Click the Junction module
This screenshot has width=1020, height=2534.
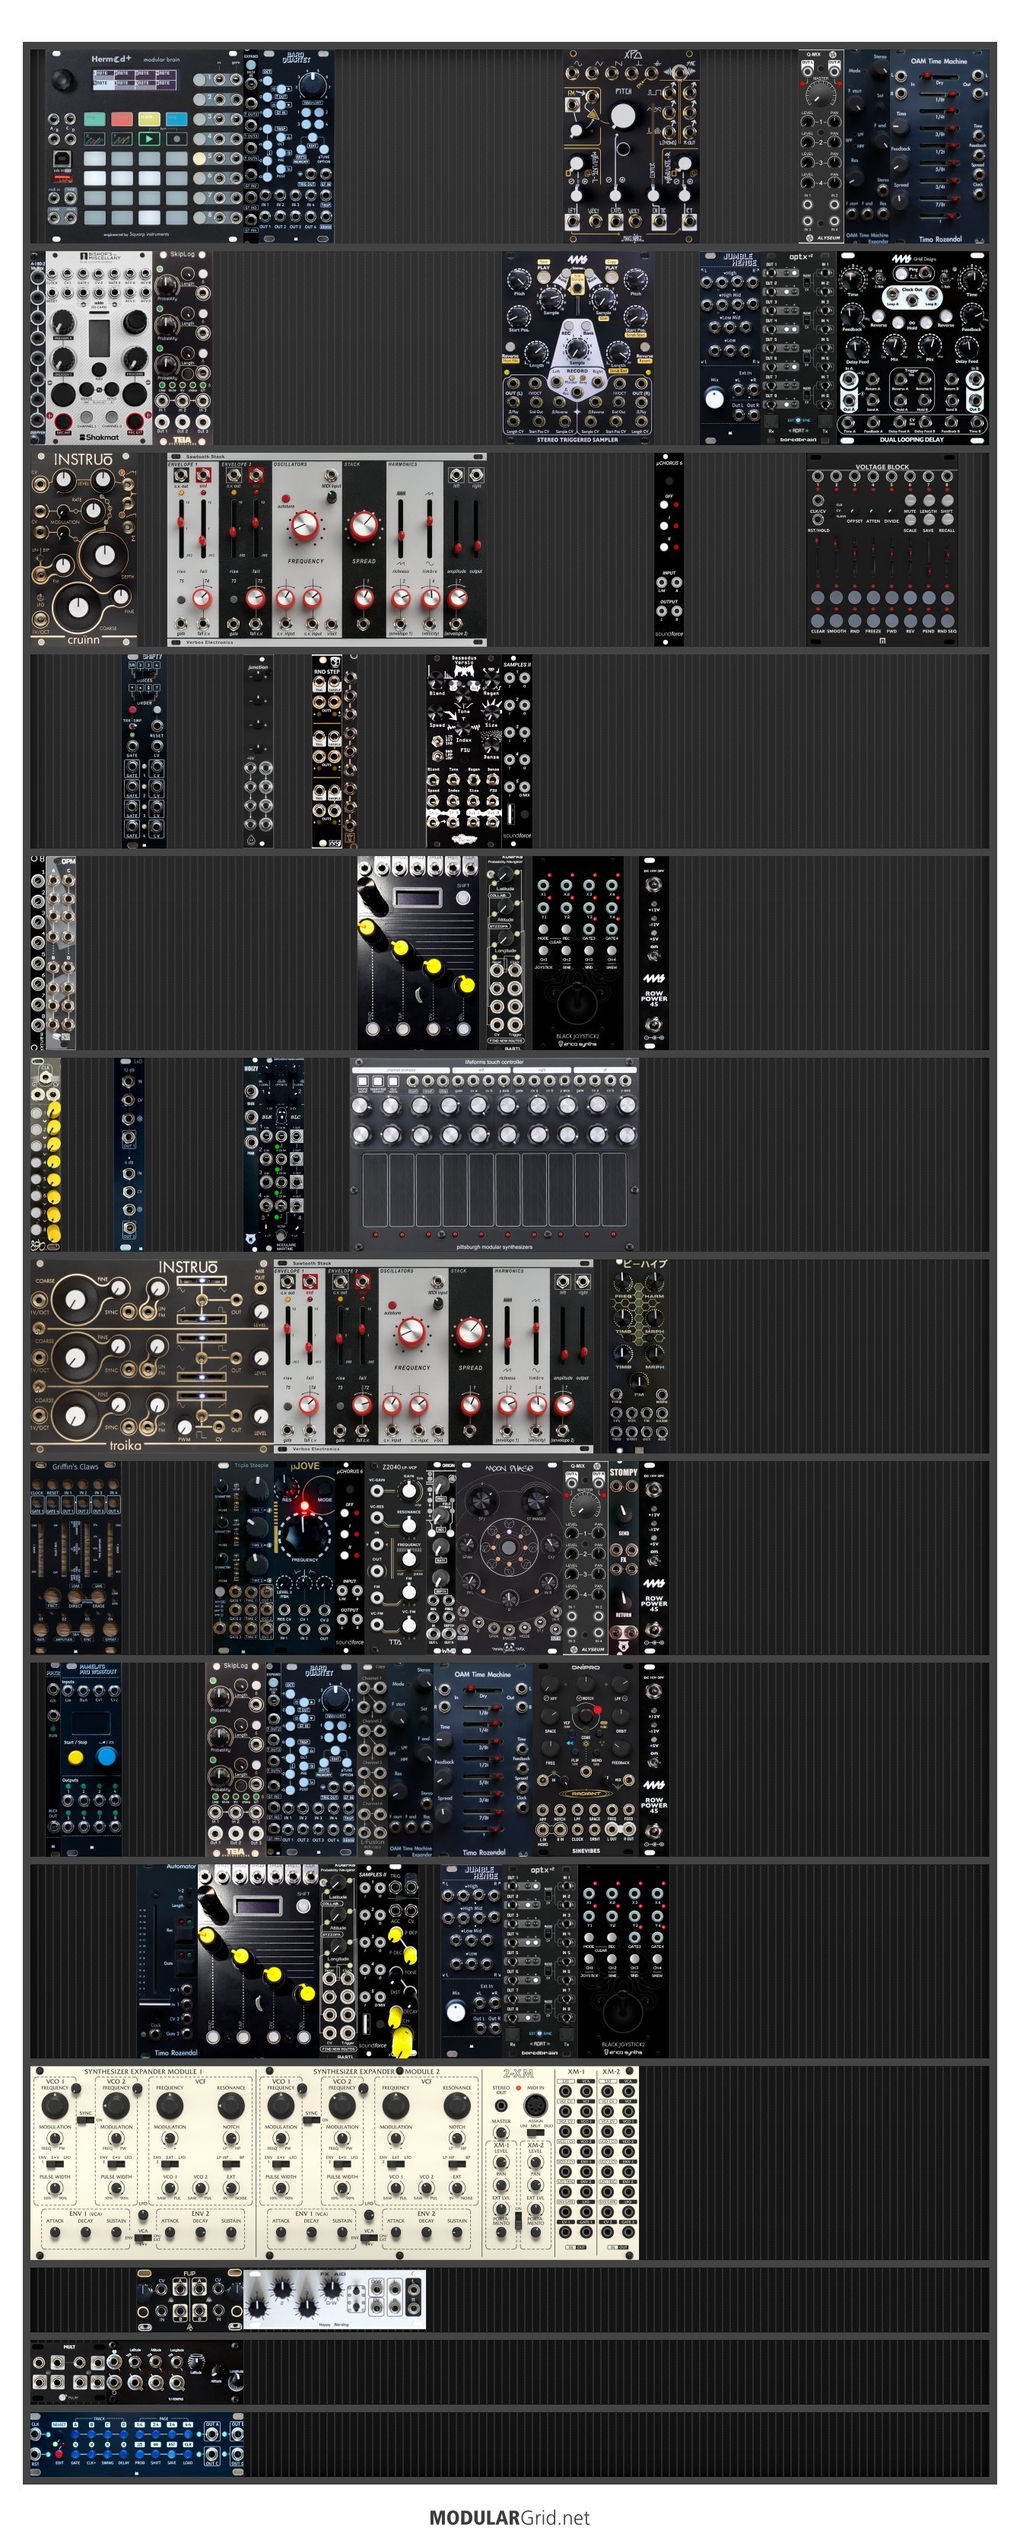[258, 750]
